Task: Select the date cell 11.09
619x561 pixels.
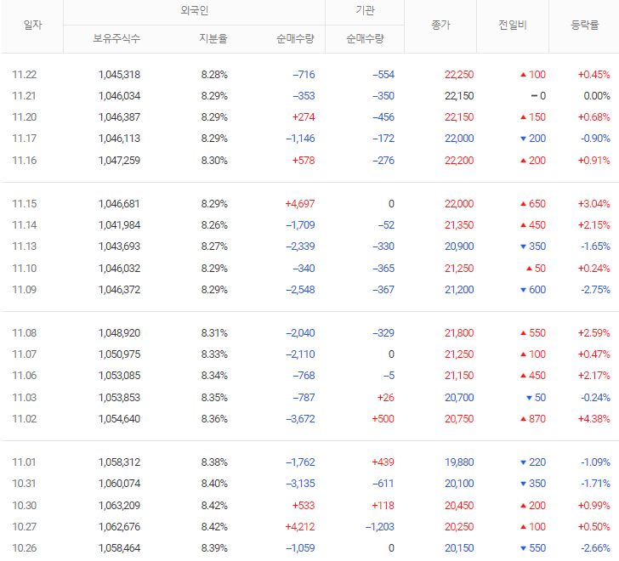Action: tap(25, 290)
